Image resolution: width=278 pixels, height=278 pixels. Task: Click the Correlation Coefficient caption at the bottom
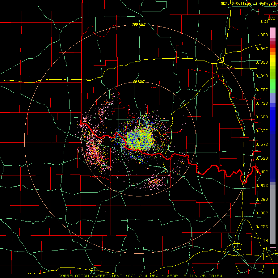click(140, 276)
